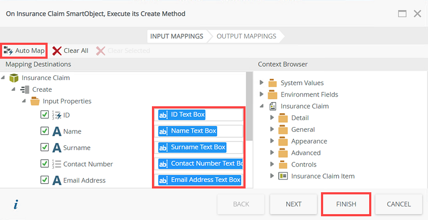Click the Insurance Claim form icon in Context Browser
The width and height of the screenshot is (428, 220).
coord(272,106)
